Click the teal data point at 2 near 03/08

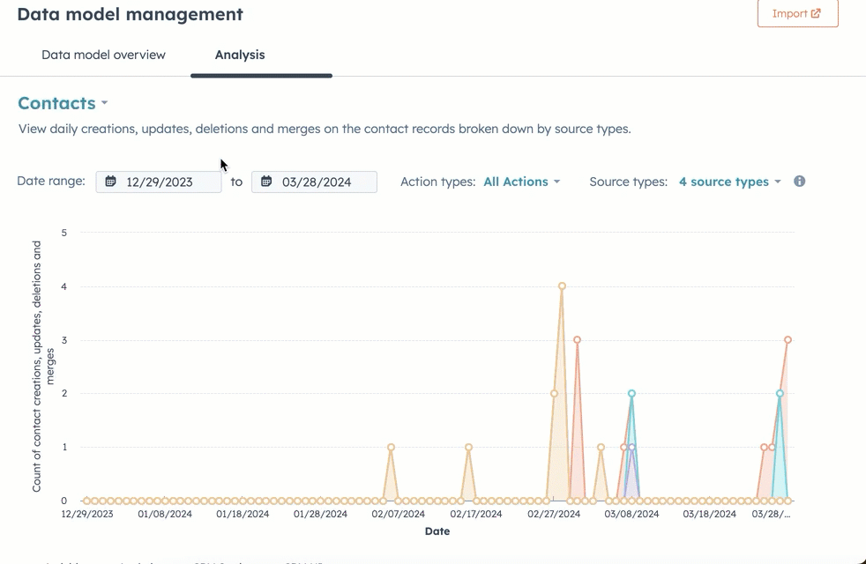(631, 394)
